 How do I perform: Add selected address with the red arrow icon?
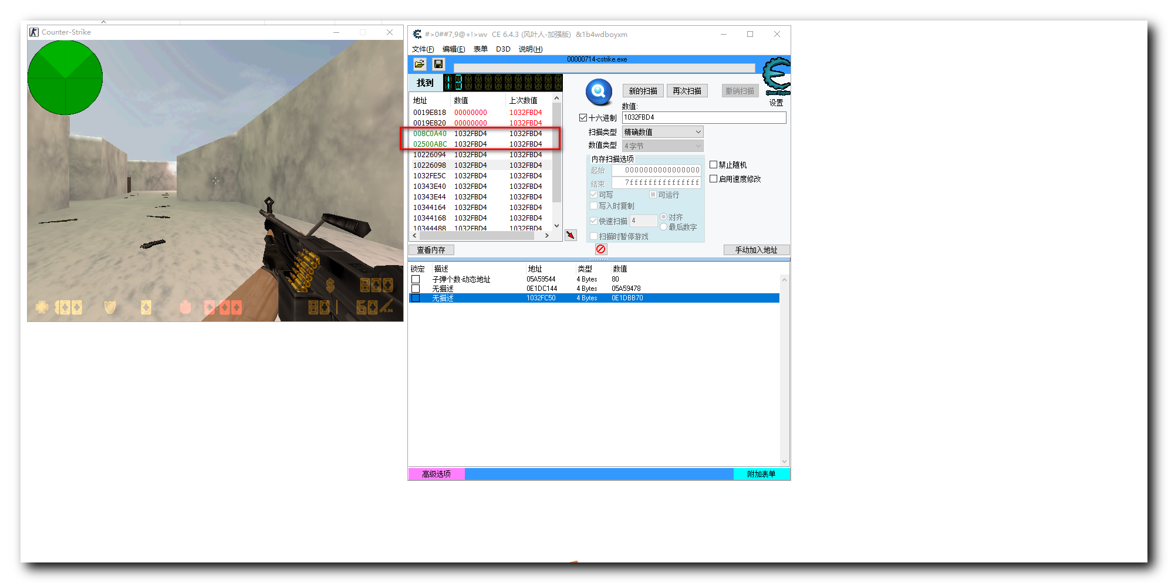tap(571, 235)
